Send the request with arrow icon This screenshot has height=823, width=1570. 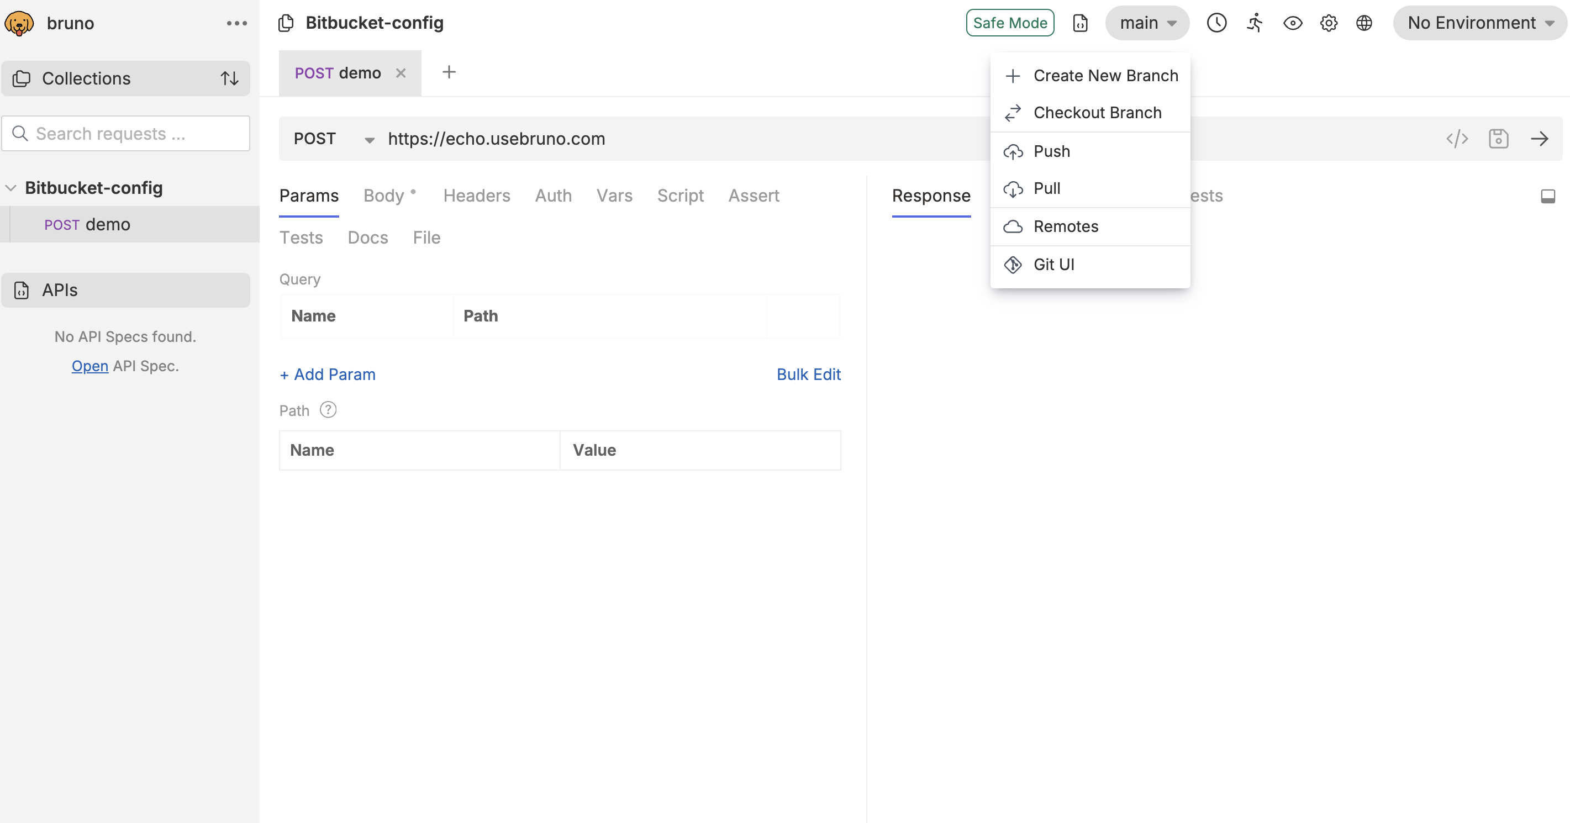[1540, 139]
